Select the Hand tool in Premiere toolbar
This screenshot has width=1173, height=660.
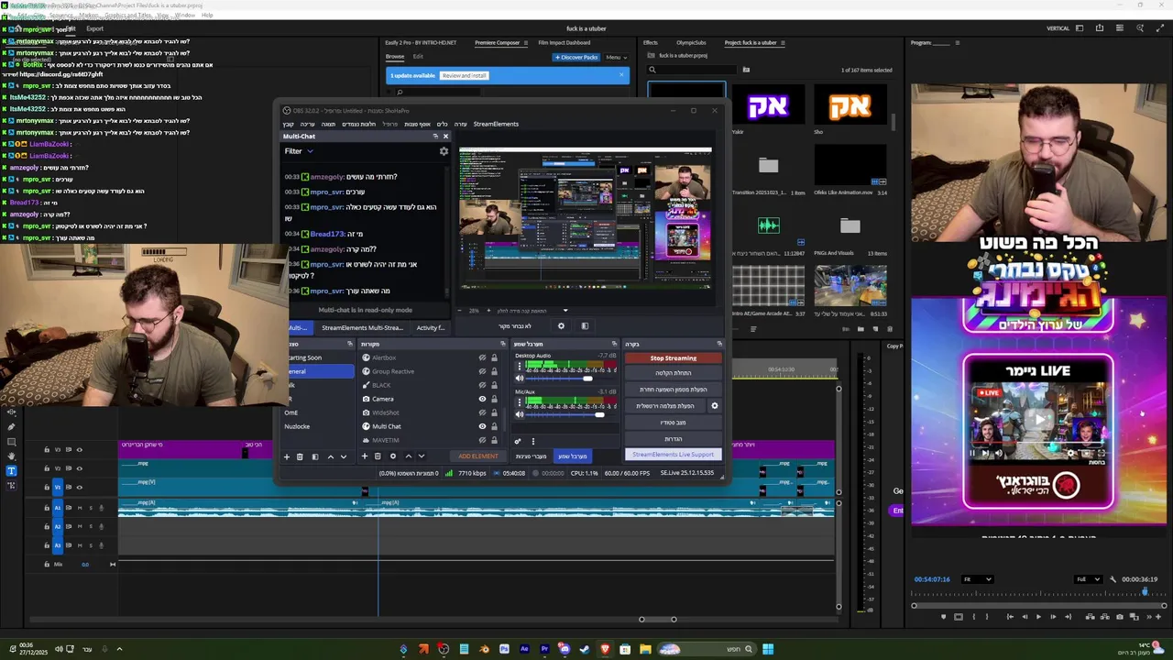click(11, 456)
